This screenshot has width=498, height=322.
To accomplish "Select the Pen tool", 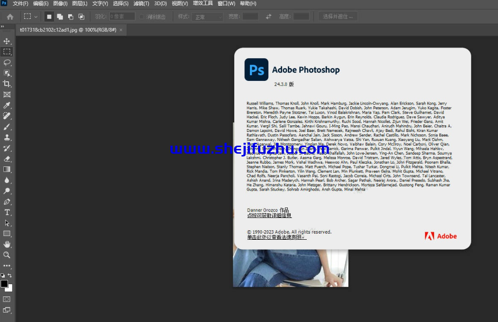I will pos(7,202).
